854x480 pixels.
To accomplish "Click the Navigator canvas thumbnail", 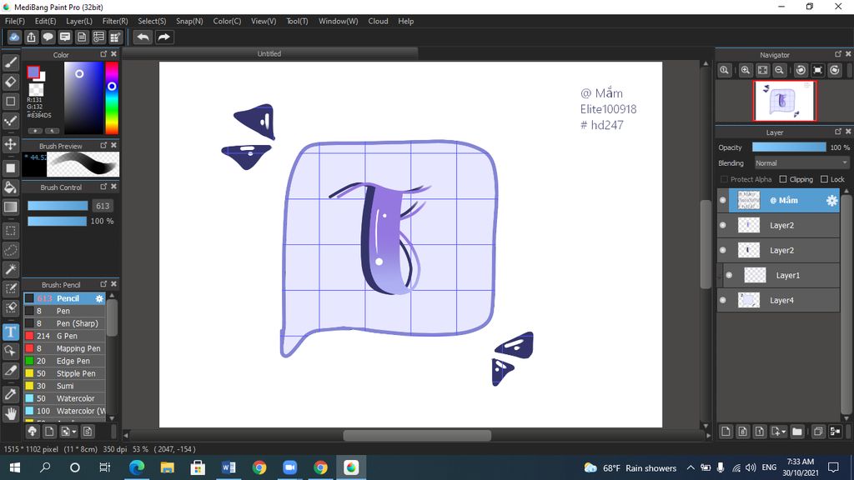I will click(x=784, y=101).
